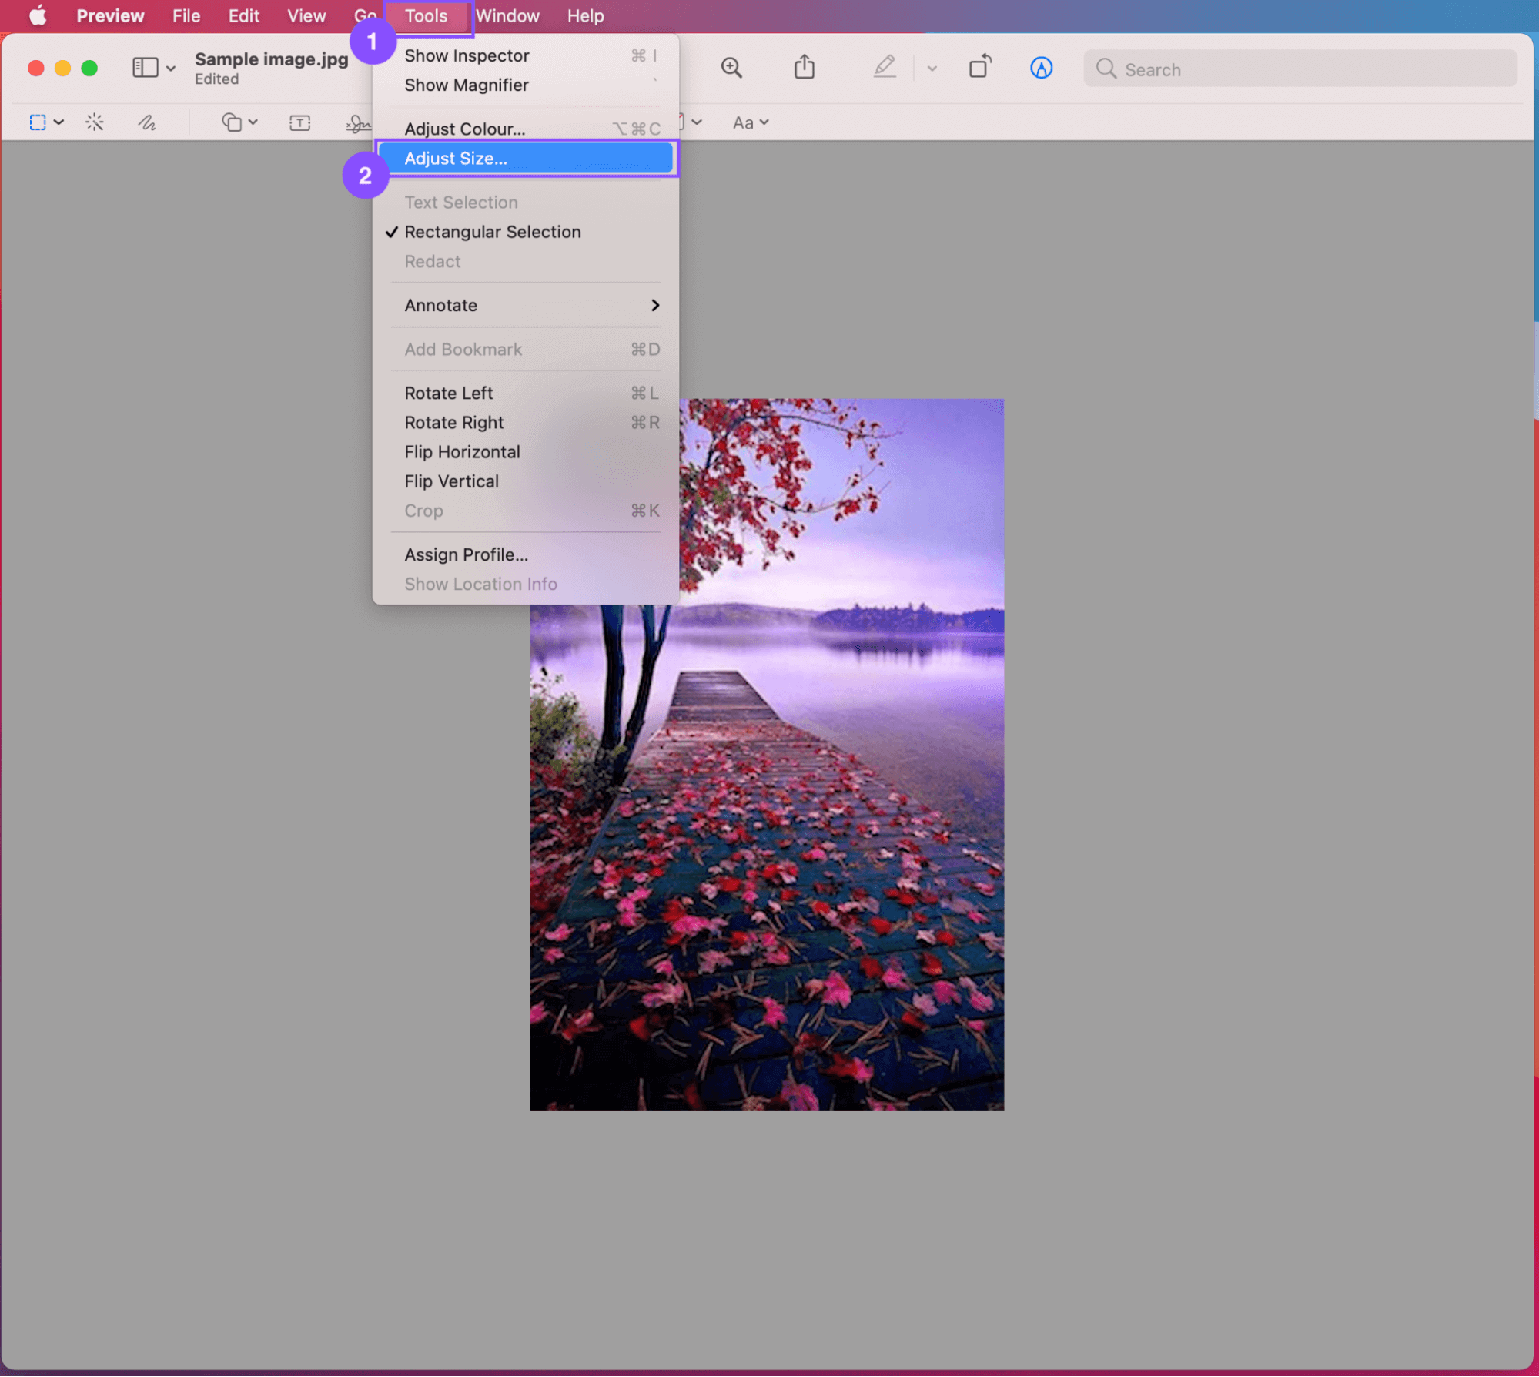1539x1377 pixels.
Task: Select the Instant Alpha wand tool
Action: click(x=95, y=122)
